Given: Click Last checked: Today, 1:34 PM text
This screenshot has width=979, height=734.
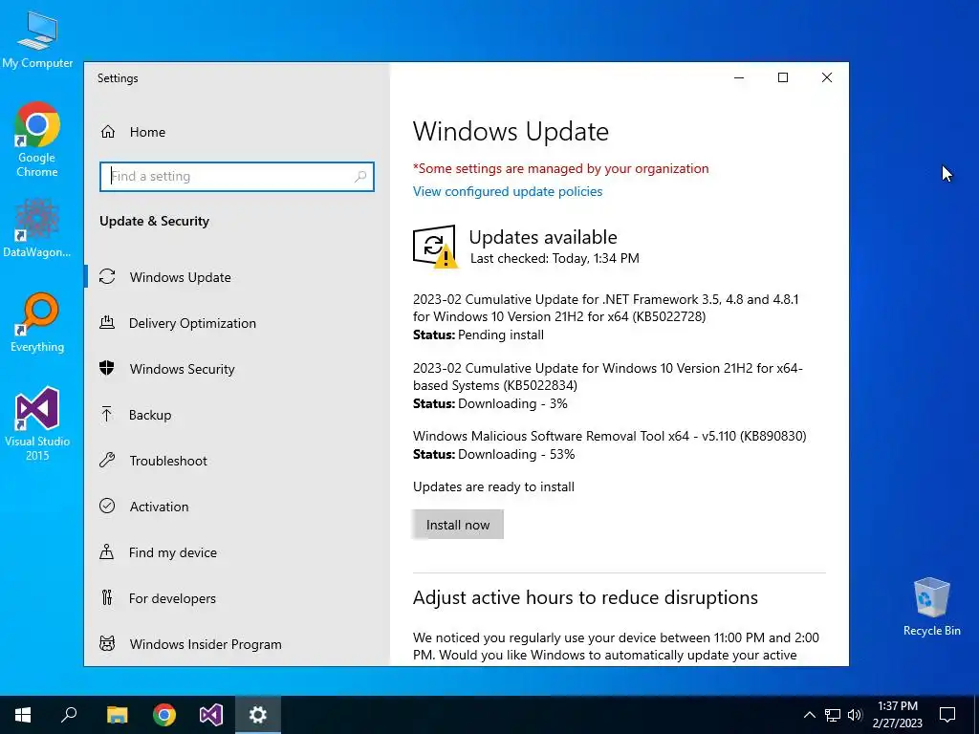Looking at the screenshot, I should click(x=555, y=258).
